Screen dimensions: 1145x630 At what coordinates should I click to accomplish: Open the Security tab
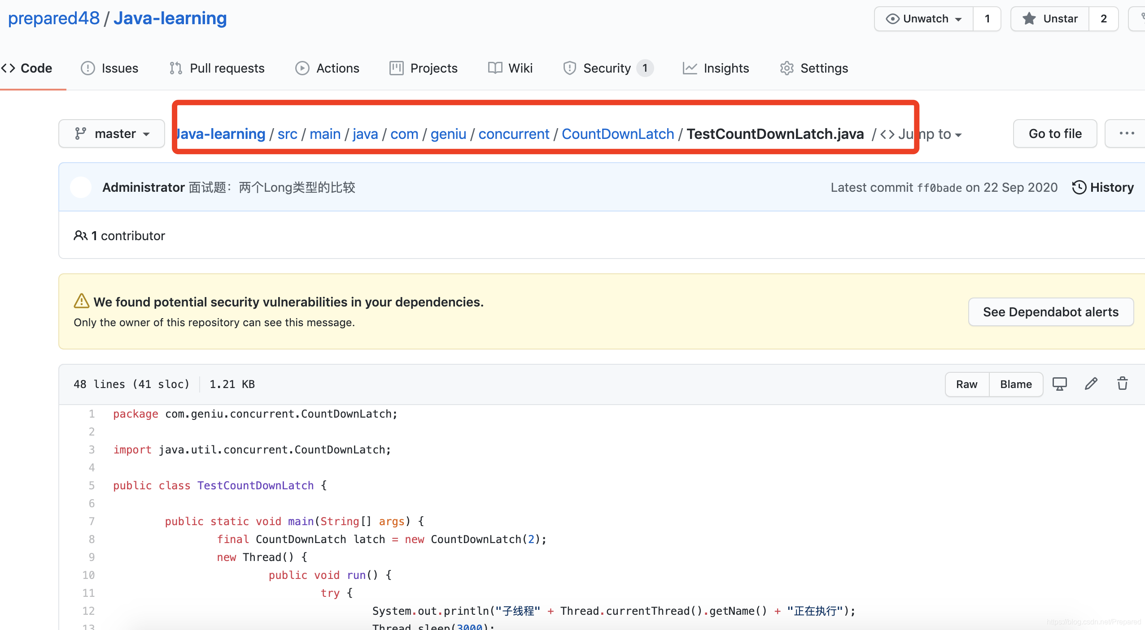(x=608, y=68)
